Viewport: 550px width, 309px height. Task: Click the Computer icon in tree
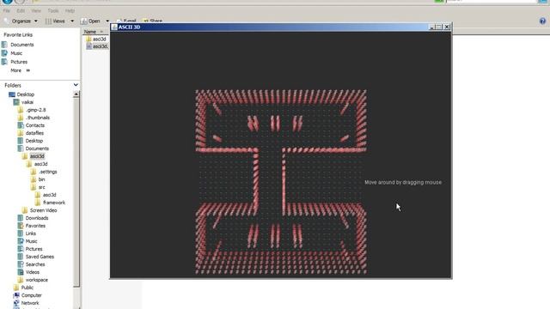click(x=16, y=295)
